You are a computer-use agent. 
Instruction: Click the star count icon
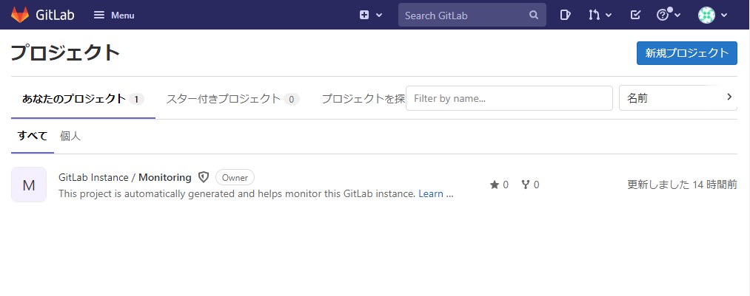point(494,185)
